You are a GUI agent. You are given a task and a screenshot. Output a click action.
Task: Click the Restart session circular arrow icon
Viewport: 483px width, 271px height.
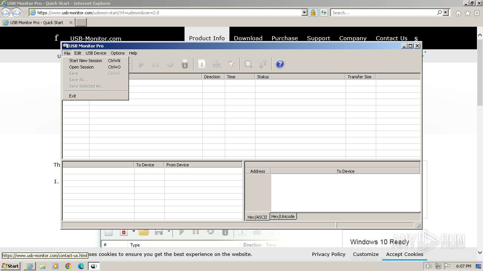(x=170, y=64)
